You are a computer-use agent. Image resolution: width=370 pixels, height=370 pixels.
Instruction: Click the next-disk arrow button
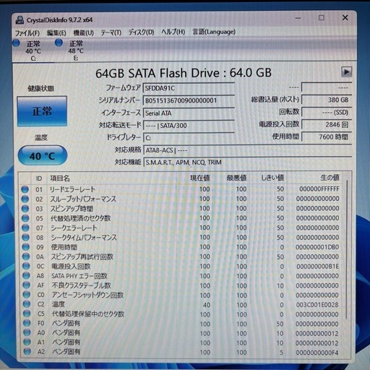point(346,72)
